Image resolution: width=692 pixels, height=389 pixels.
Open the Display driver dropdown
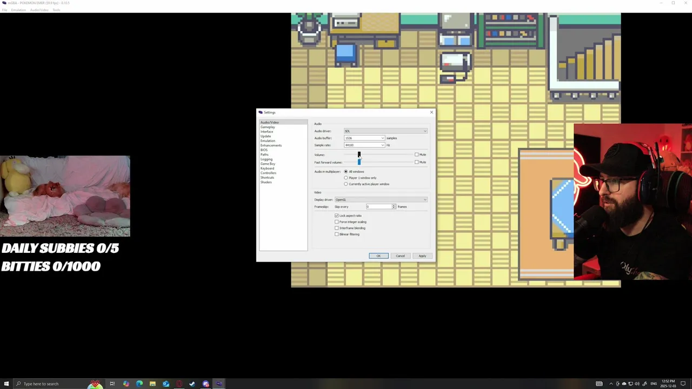coord(381,199)
